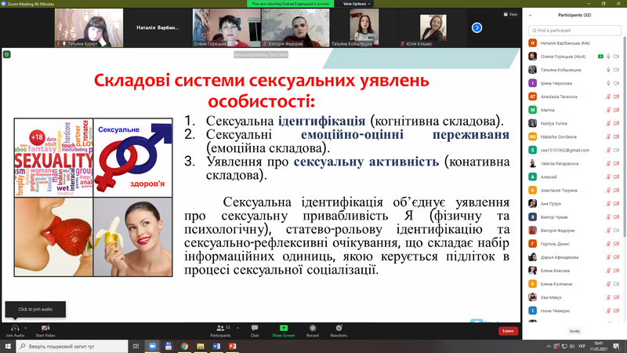The image size is (627, 353).
Task: Click the green encryption shield icon
Action: (7, 54)
